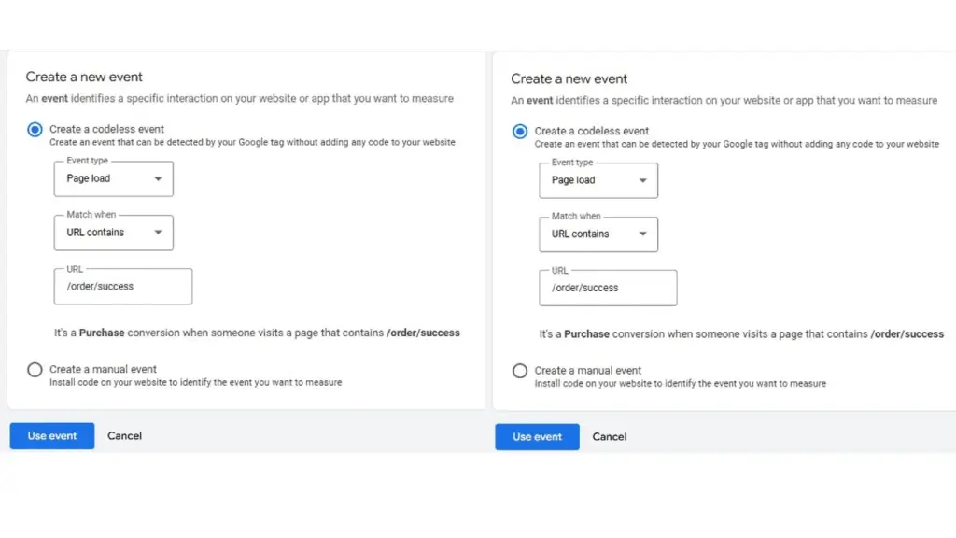Open the Event type dropdown in right dialog
Viewport: 956px width, 538px height.
598,180
